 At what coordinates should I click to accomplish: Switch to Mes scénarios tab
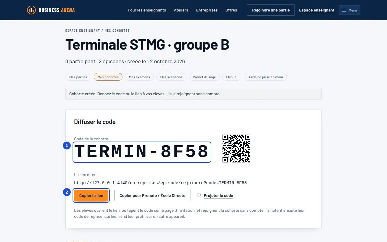(171, 77)
